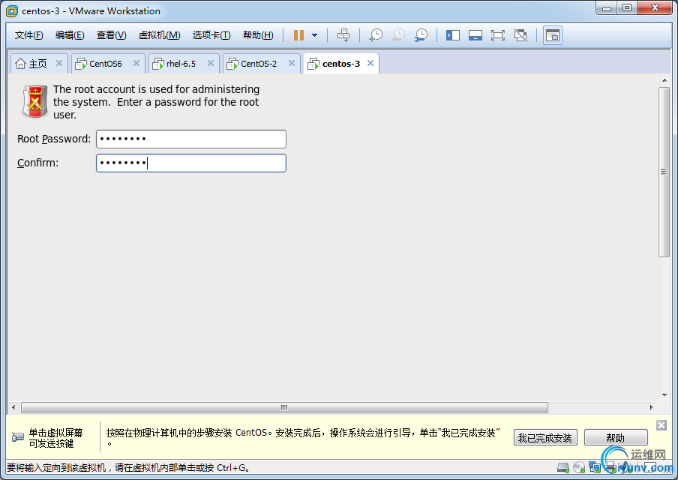
Task: Close the CentOS6 tab
Action: [136, 63]
